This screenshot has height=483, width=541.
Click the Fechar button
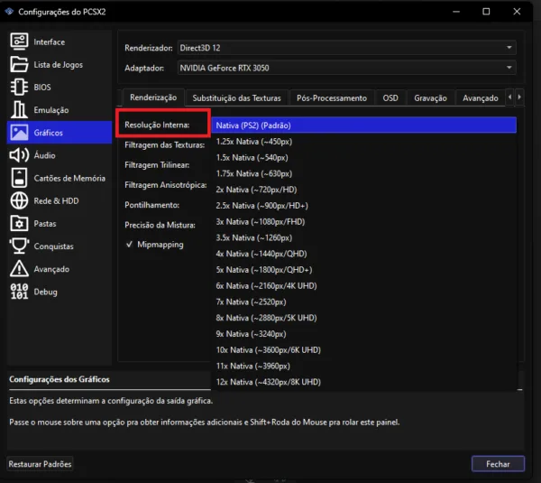pyautogui.click(x=498, y=464)
